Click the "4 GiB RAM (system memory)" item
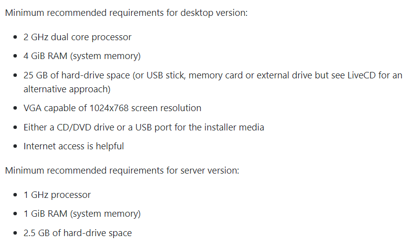 click(x=82, y=56)
